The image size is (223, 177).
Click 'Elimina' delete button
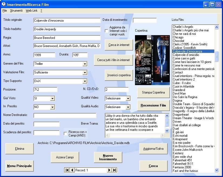pyautogui.click(x=19, y=149)
